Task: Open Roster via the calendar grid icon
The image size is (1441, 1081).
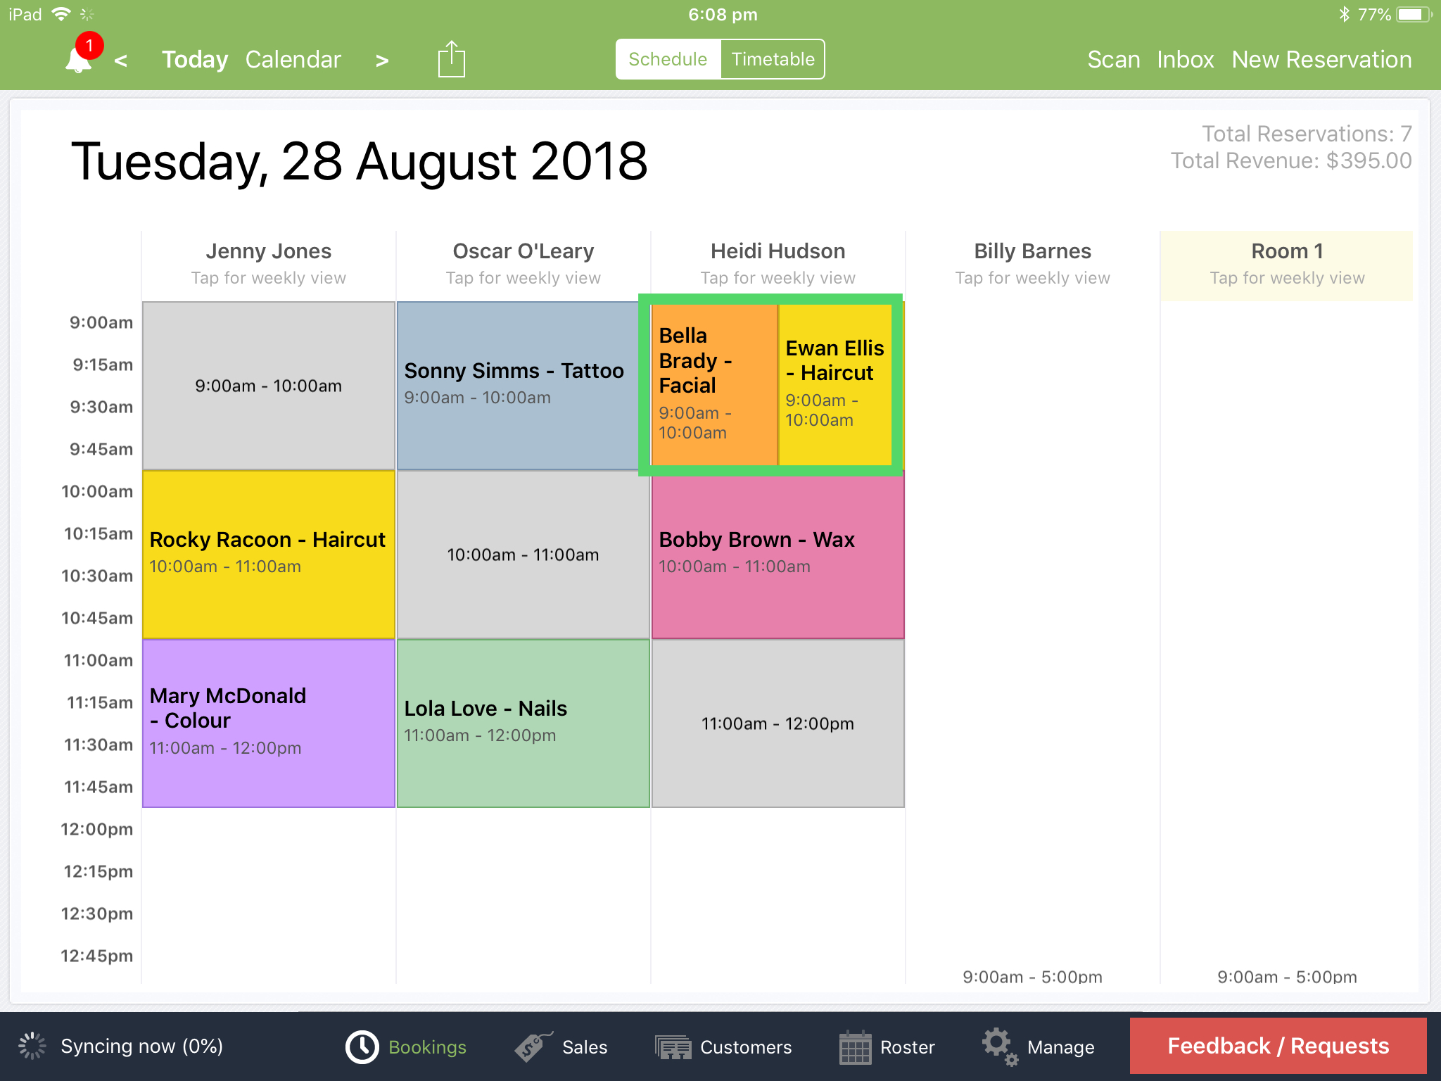Action: [856, 1047]
